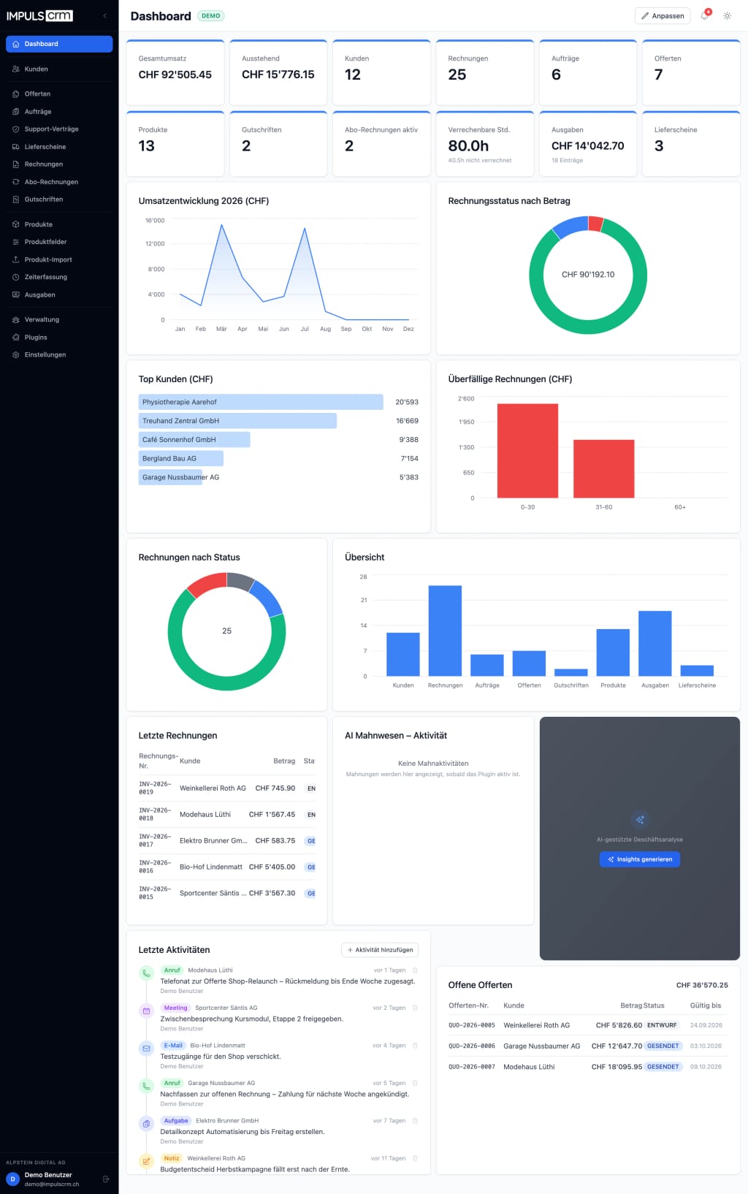Image resolution: width=748 pixels, height=1194 pixels.
Task: Toggle light/dark theme sun icon
Action: [x=727, y=15]
